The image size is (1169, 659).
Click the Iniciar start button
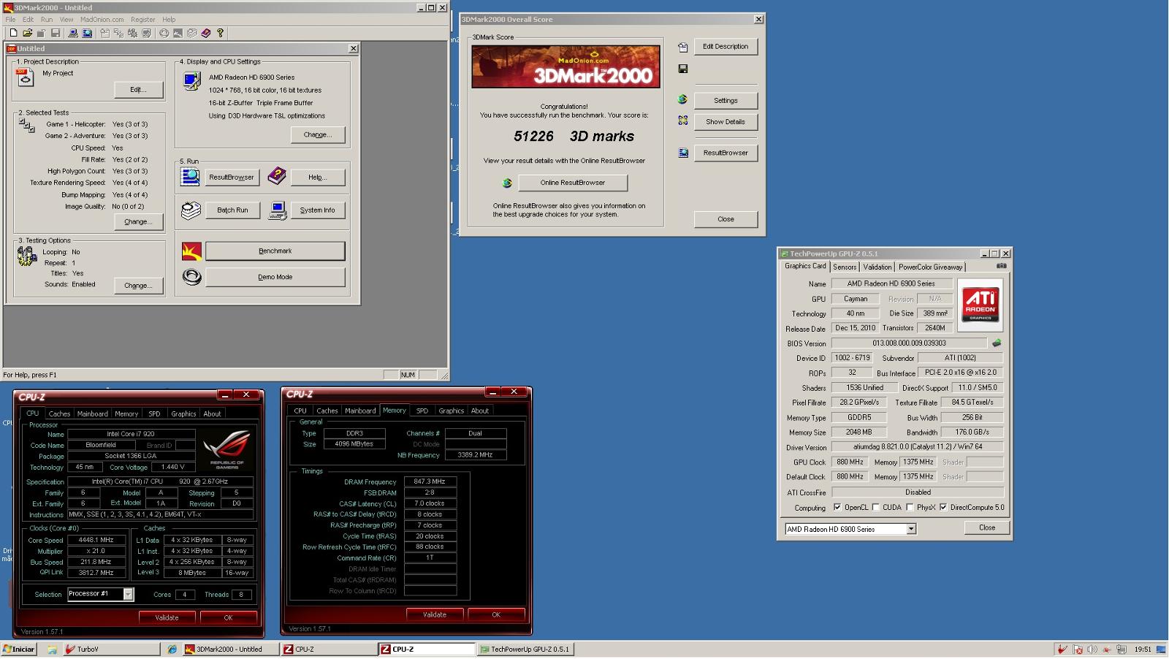[19, 649]
